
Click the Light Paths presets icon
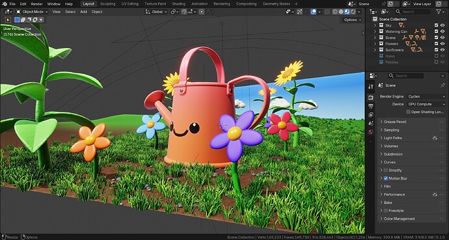point(435,138)
